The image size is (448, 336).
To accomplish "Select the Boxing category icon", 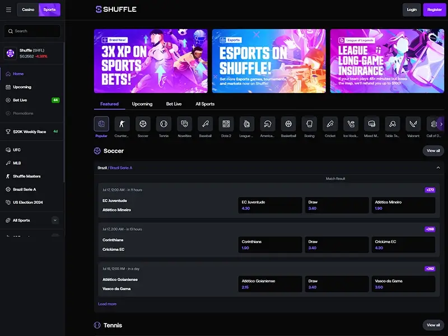I will [310, 124].
